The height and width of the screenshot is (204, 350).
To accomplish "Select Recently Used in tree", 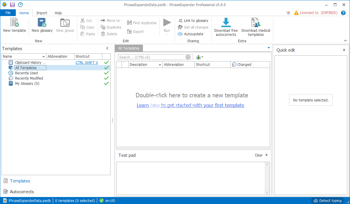I will coord(27,73).
